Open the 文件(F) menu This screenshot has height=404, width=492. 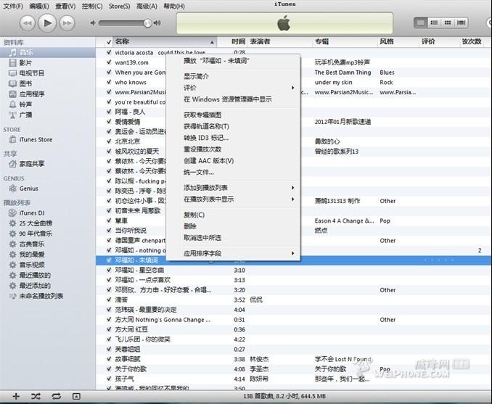pyautogui.click(x=13, y=6)
